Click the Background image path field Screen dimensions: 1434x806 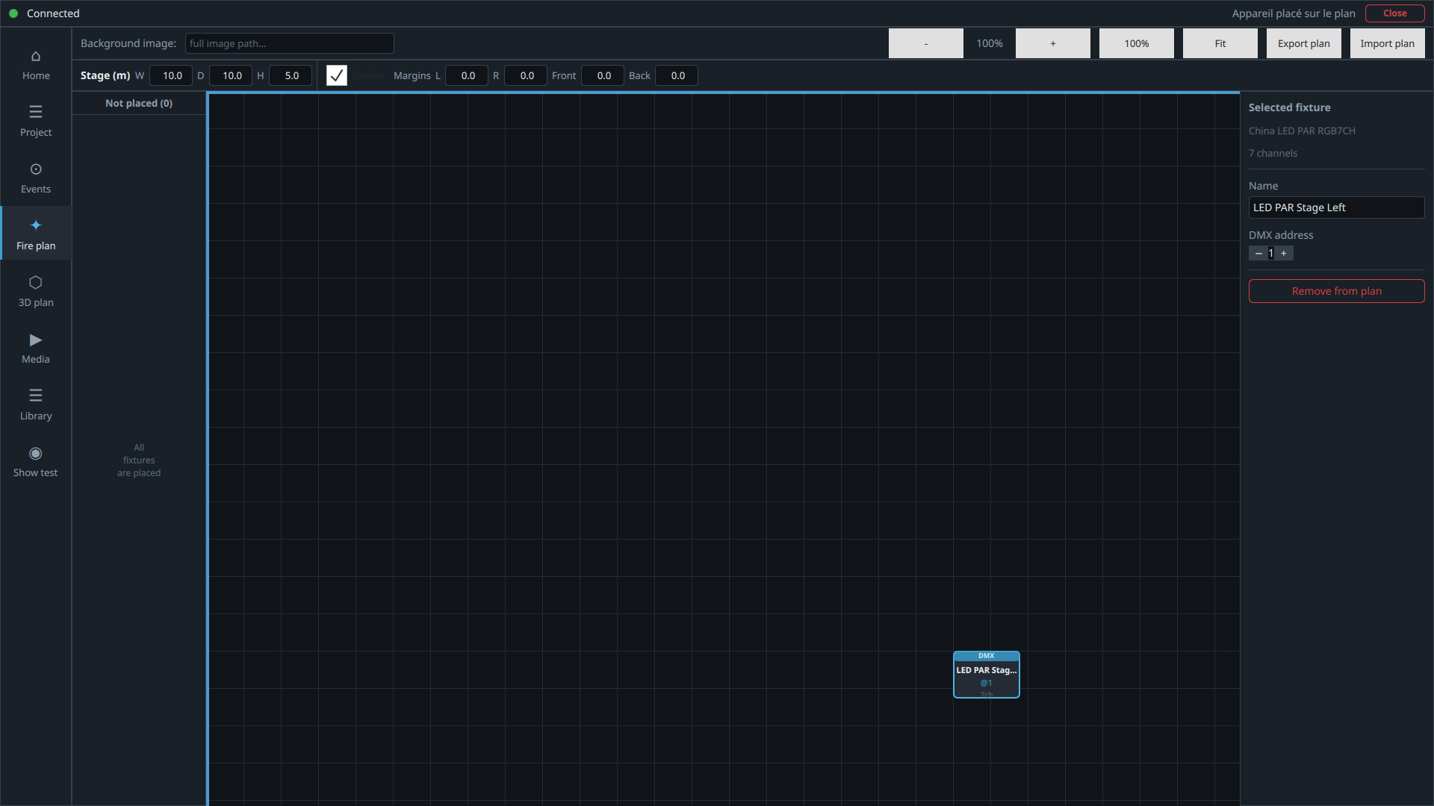click(290, 43)
